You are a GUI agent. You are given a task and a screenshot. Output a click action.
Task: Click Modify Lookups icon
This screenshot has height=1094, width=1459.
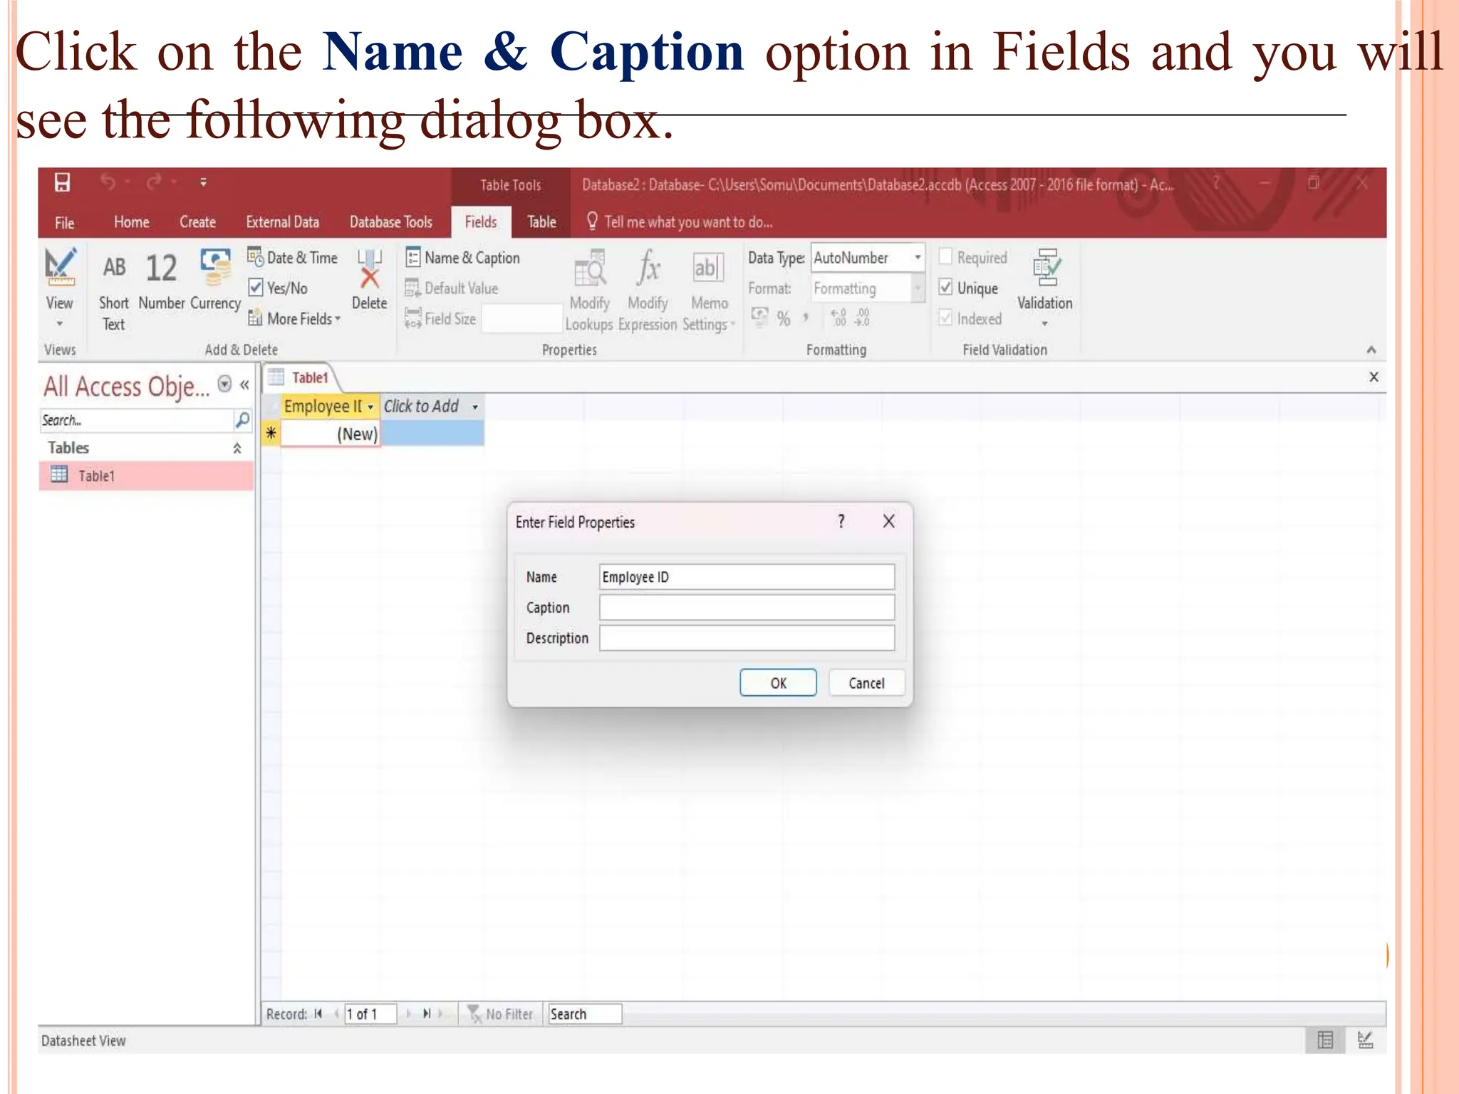point(589,291)
